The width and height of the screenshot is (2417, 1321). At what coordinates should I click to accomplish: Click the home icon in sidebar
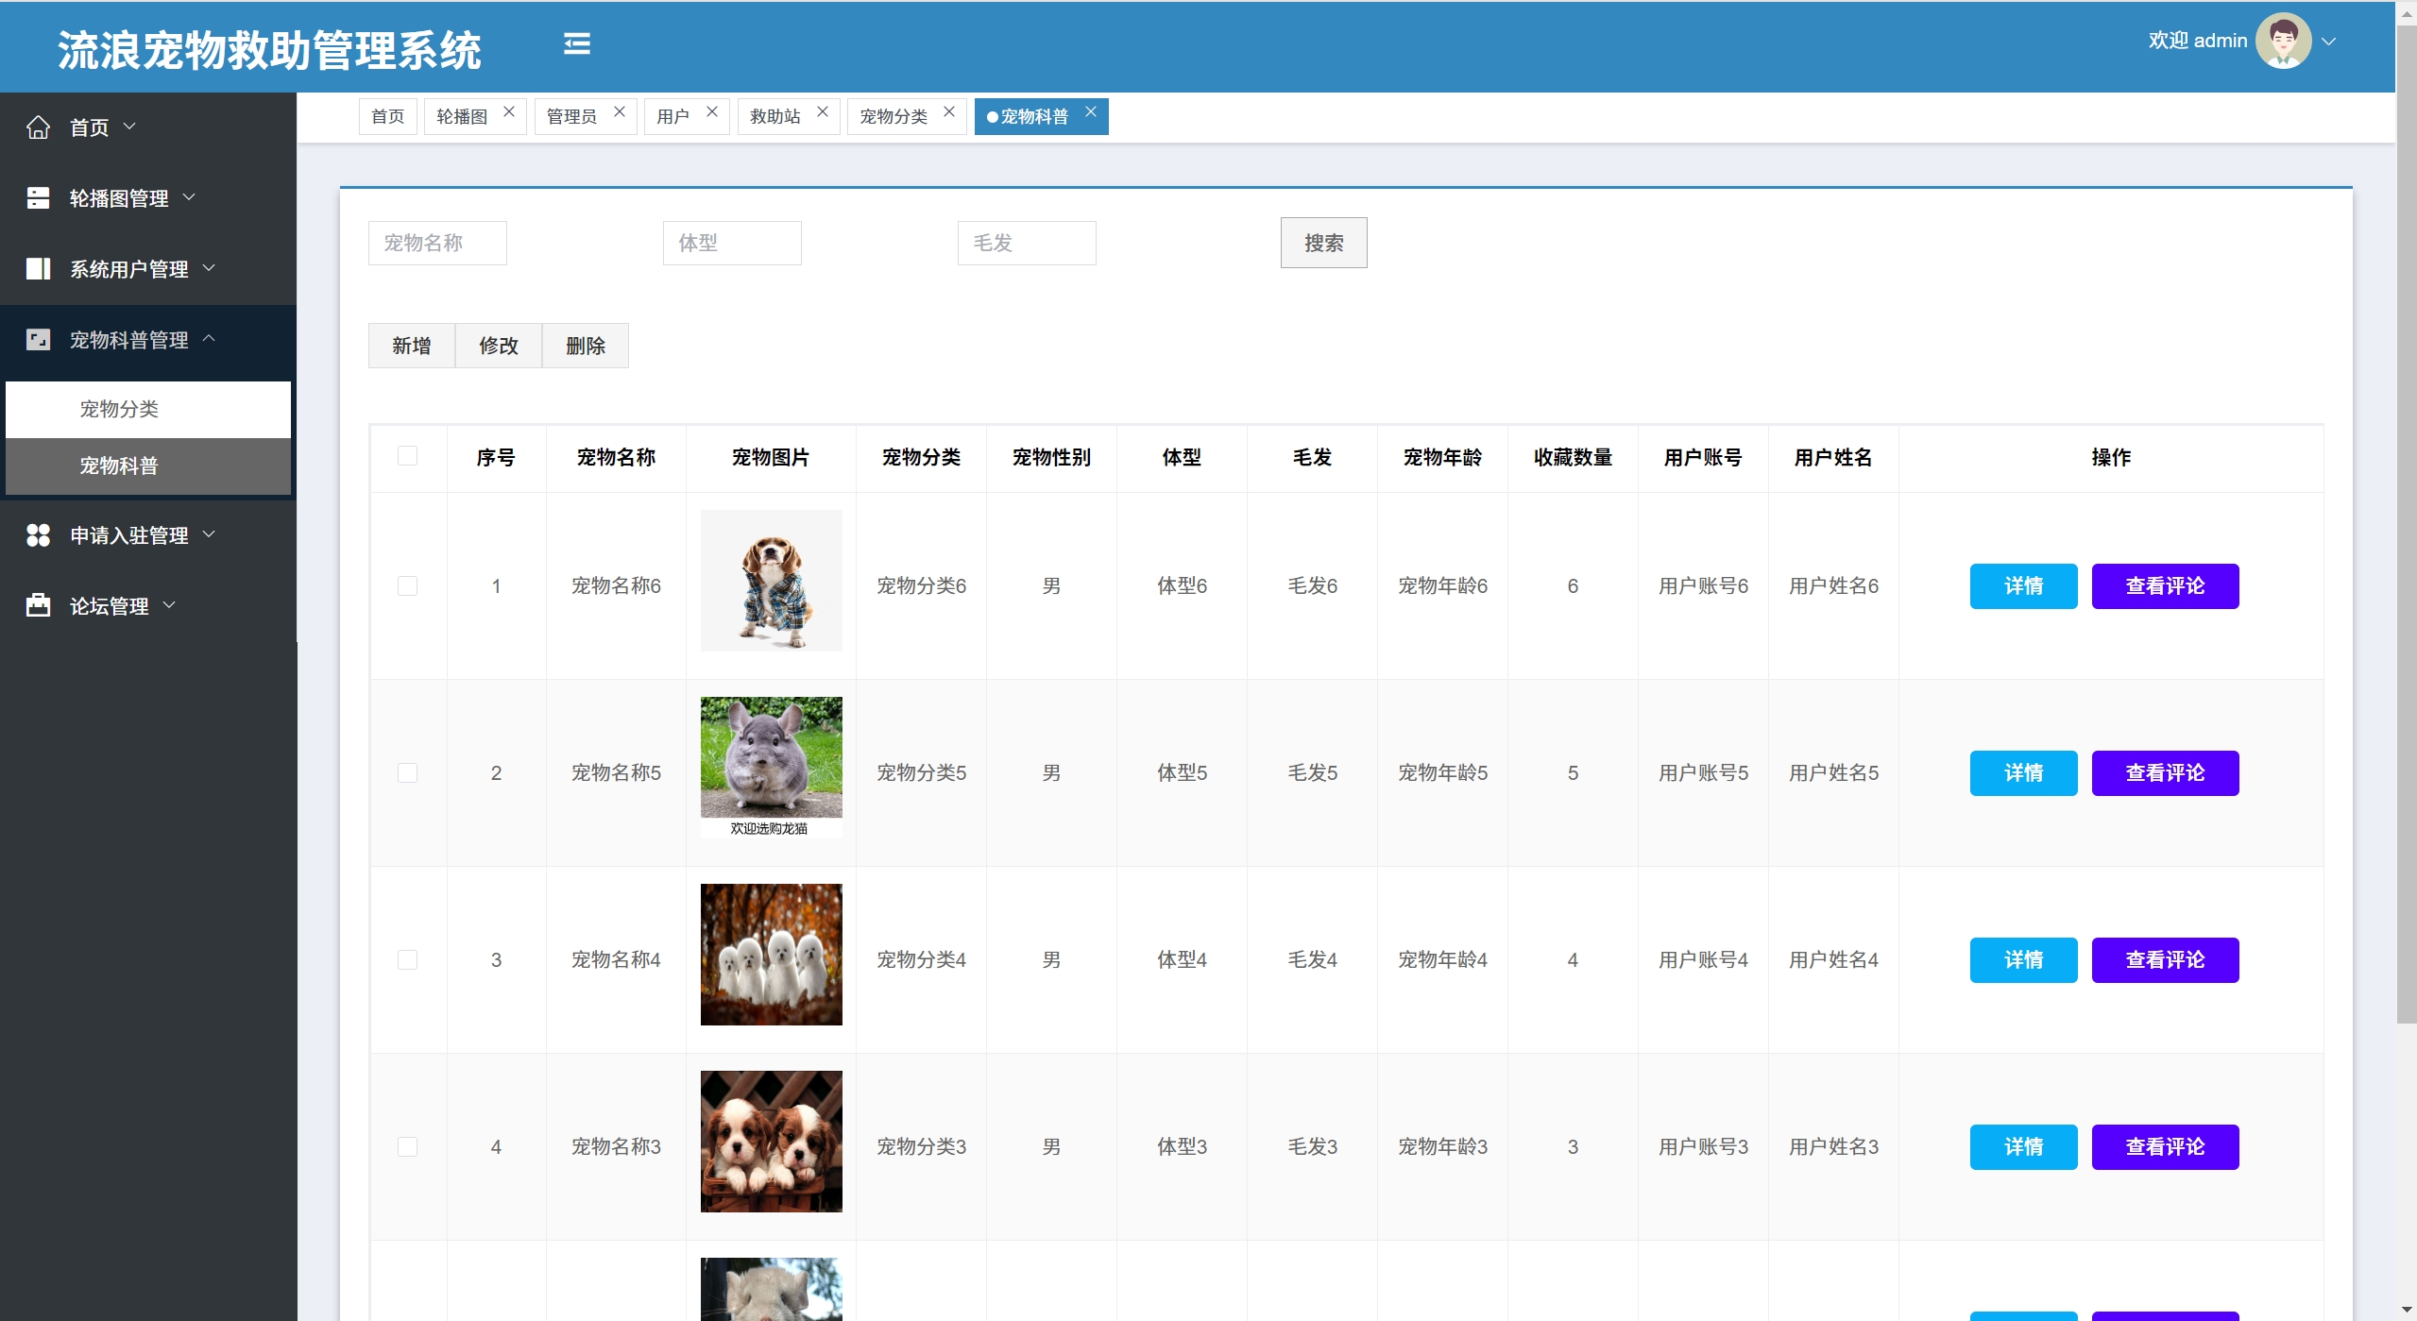tap(38, 127)
